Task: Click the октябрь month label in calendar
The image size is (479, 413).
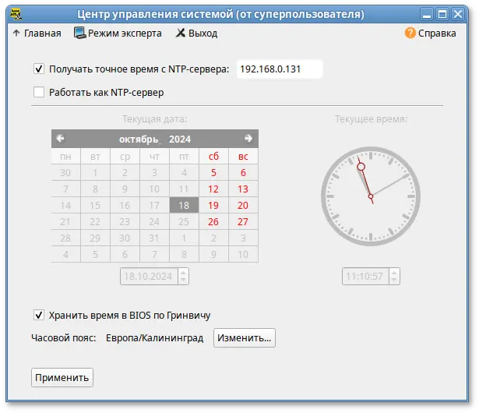Action: pos(138,139)
